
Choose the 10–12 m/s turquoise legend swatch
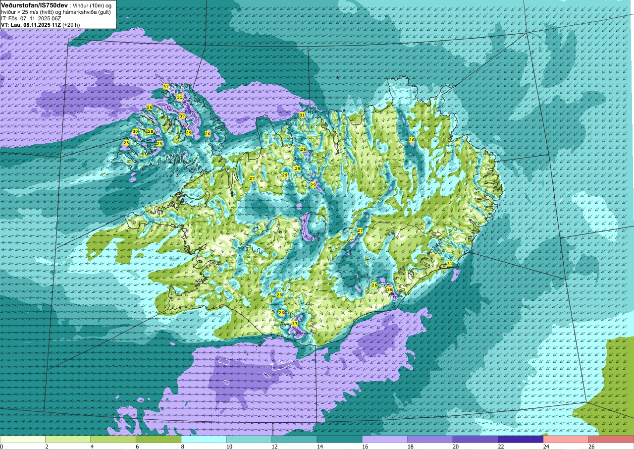tap(249, 439)
